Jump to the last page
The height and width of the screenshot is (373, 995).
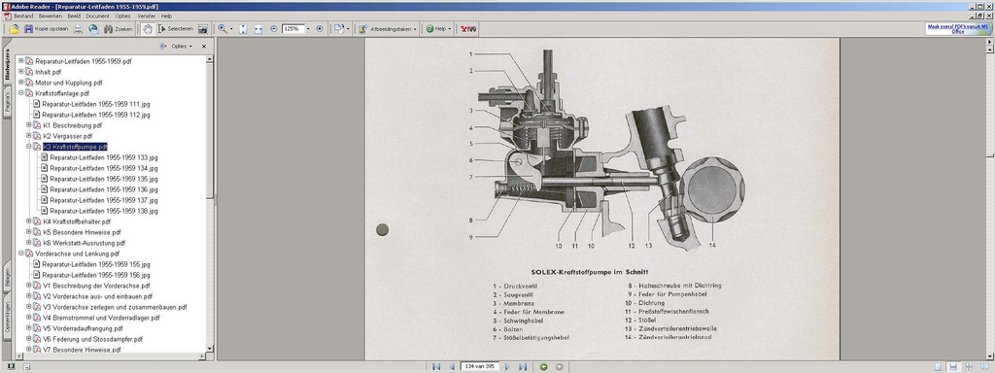[x=523, y=366]
